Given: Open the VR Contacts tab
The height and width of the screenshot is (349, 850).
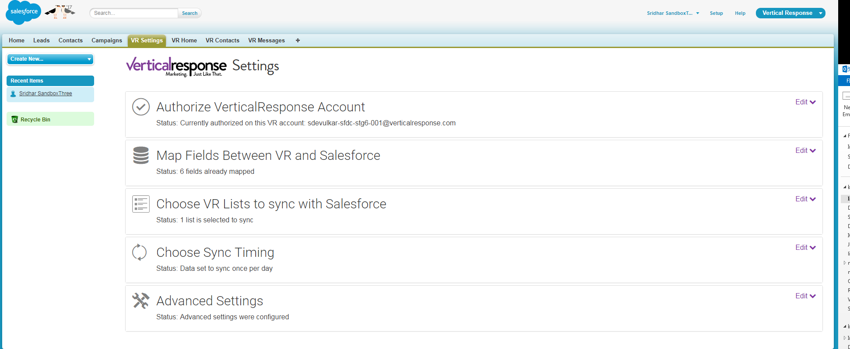Looking at the screenshot, I should [222, 41].
